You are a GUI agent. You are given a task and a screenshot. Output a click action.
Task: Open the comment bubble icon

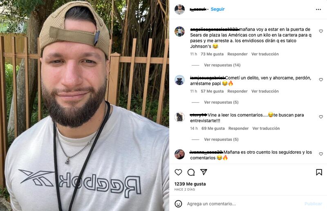tap(191, 172)
